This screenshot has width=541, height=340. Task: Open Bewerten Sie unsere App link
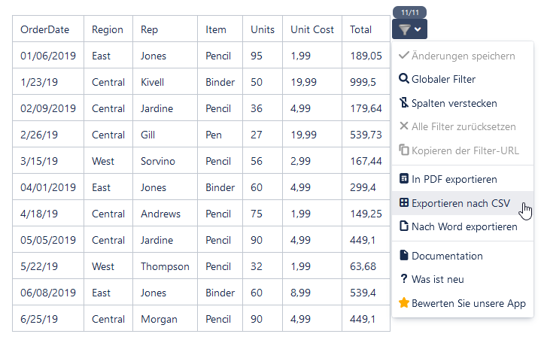tap(463, 303)
